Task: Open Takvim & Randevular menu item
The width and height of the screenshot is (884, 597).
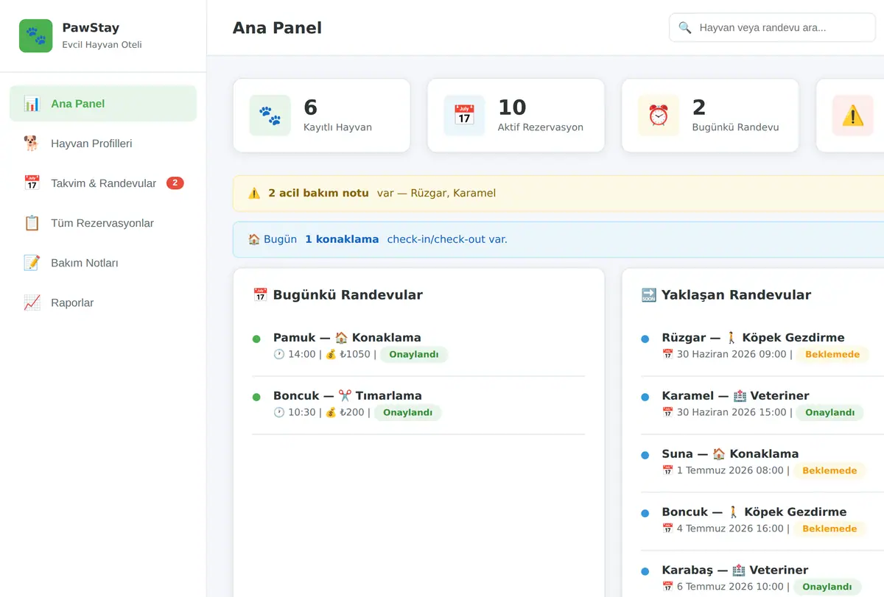Action: 103,183
